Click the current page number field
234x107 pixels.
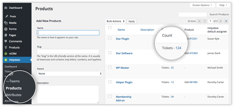[x=210, y=21]
